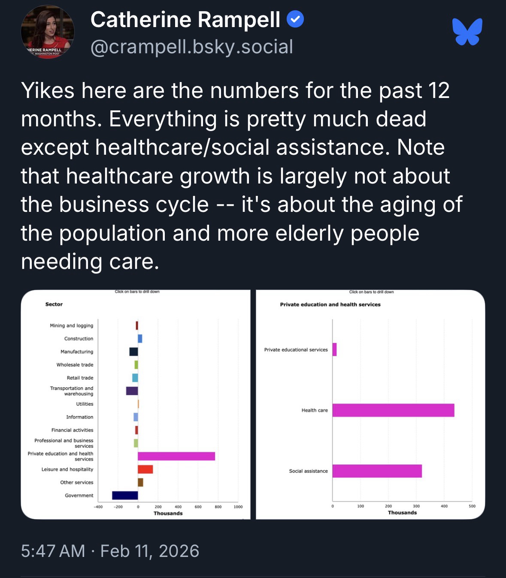
Task: Click the blue verified checkmark badge
Action: [295, 19]
